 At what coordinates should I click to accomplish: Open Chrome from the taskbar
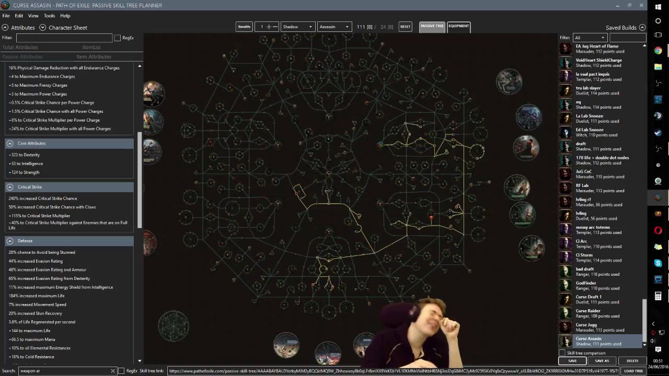(658, 51)
